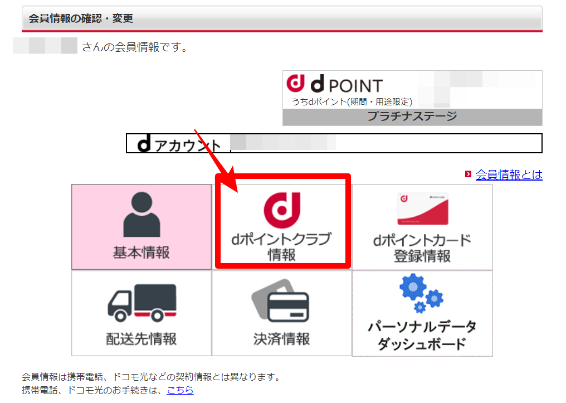Click うちdポイント(期間・用途限定) text
This screenshot has width=566, height=403.
coord(352,102)
